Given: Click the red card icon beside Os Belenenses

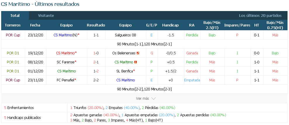Looking at the screenshot, I should [x=138, y=53].
